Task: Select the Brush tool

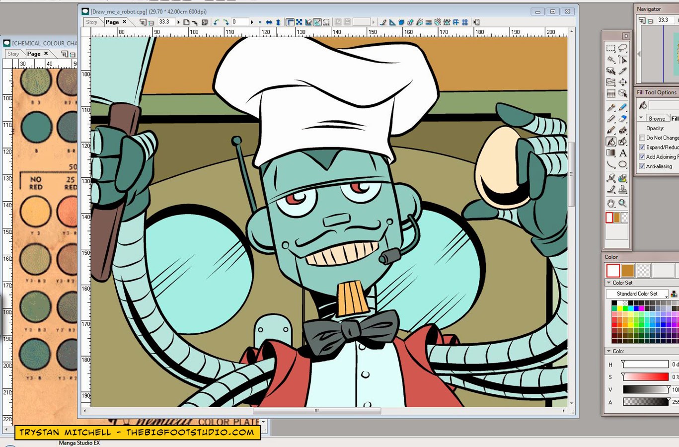Action: (x=611, y=130)
